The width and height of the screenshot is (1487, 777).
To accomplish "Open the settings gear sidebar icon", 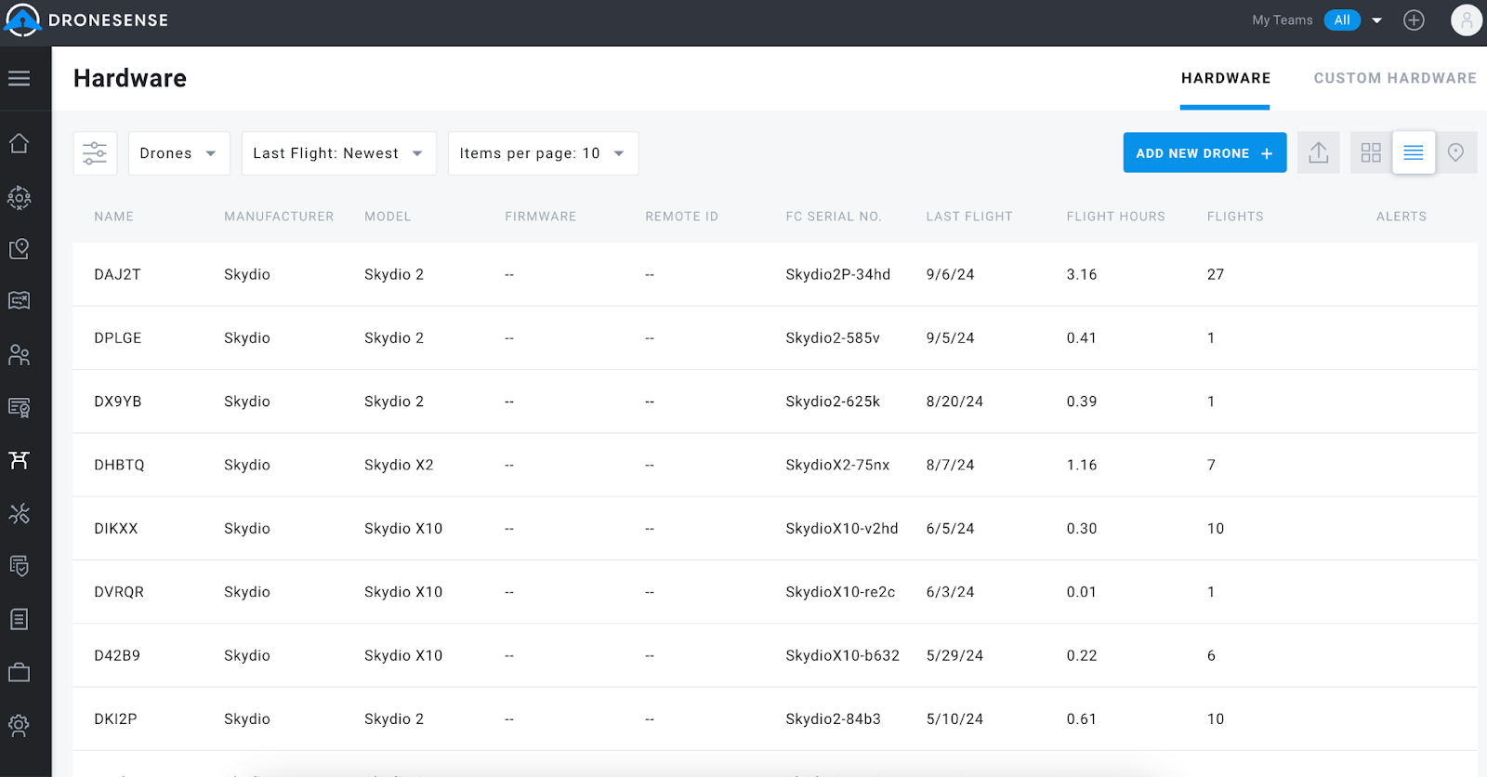I will pos(19,725).
